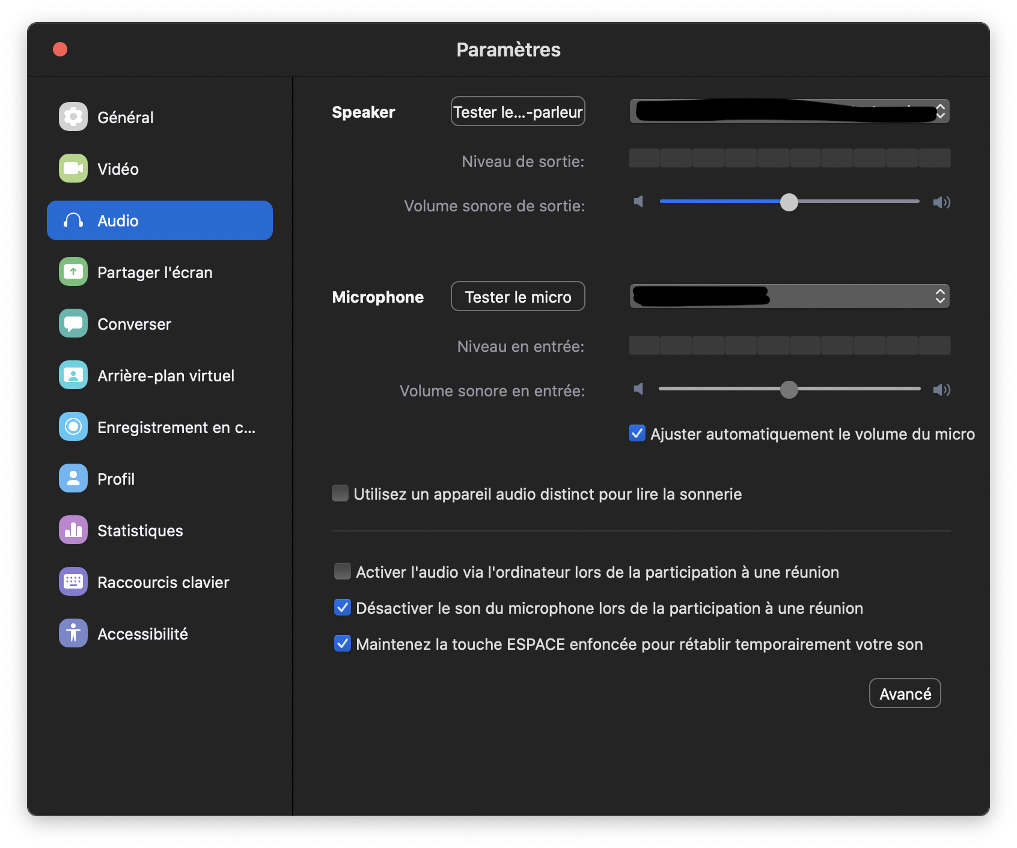The height and width of the screenshot is (848, 1017).
Task: Click the Général gear icon
Action: pos(73,117)
